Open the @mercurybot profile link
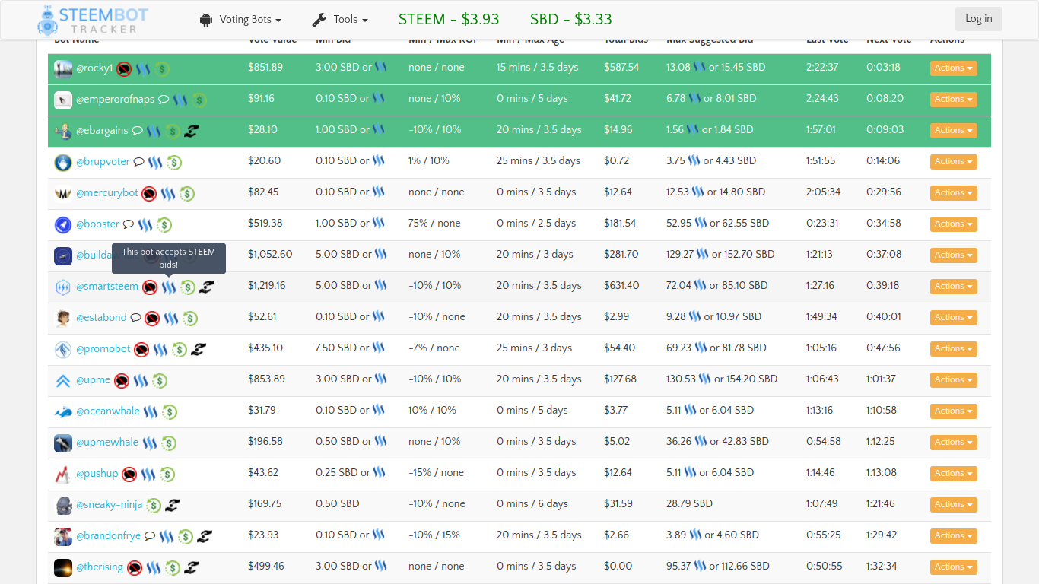The height and width of the screenshot is (584, 1039). (x=107, y=192)
